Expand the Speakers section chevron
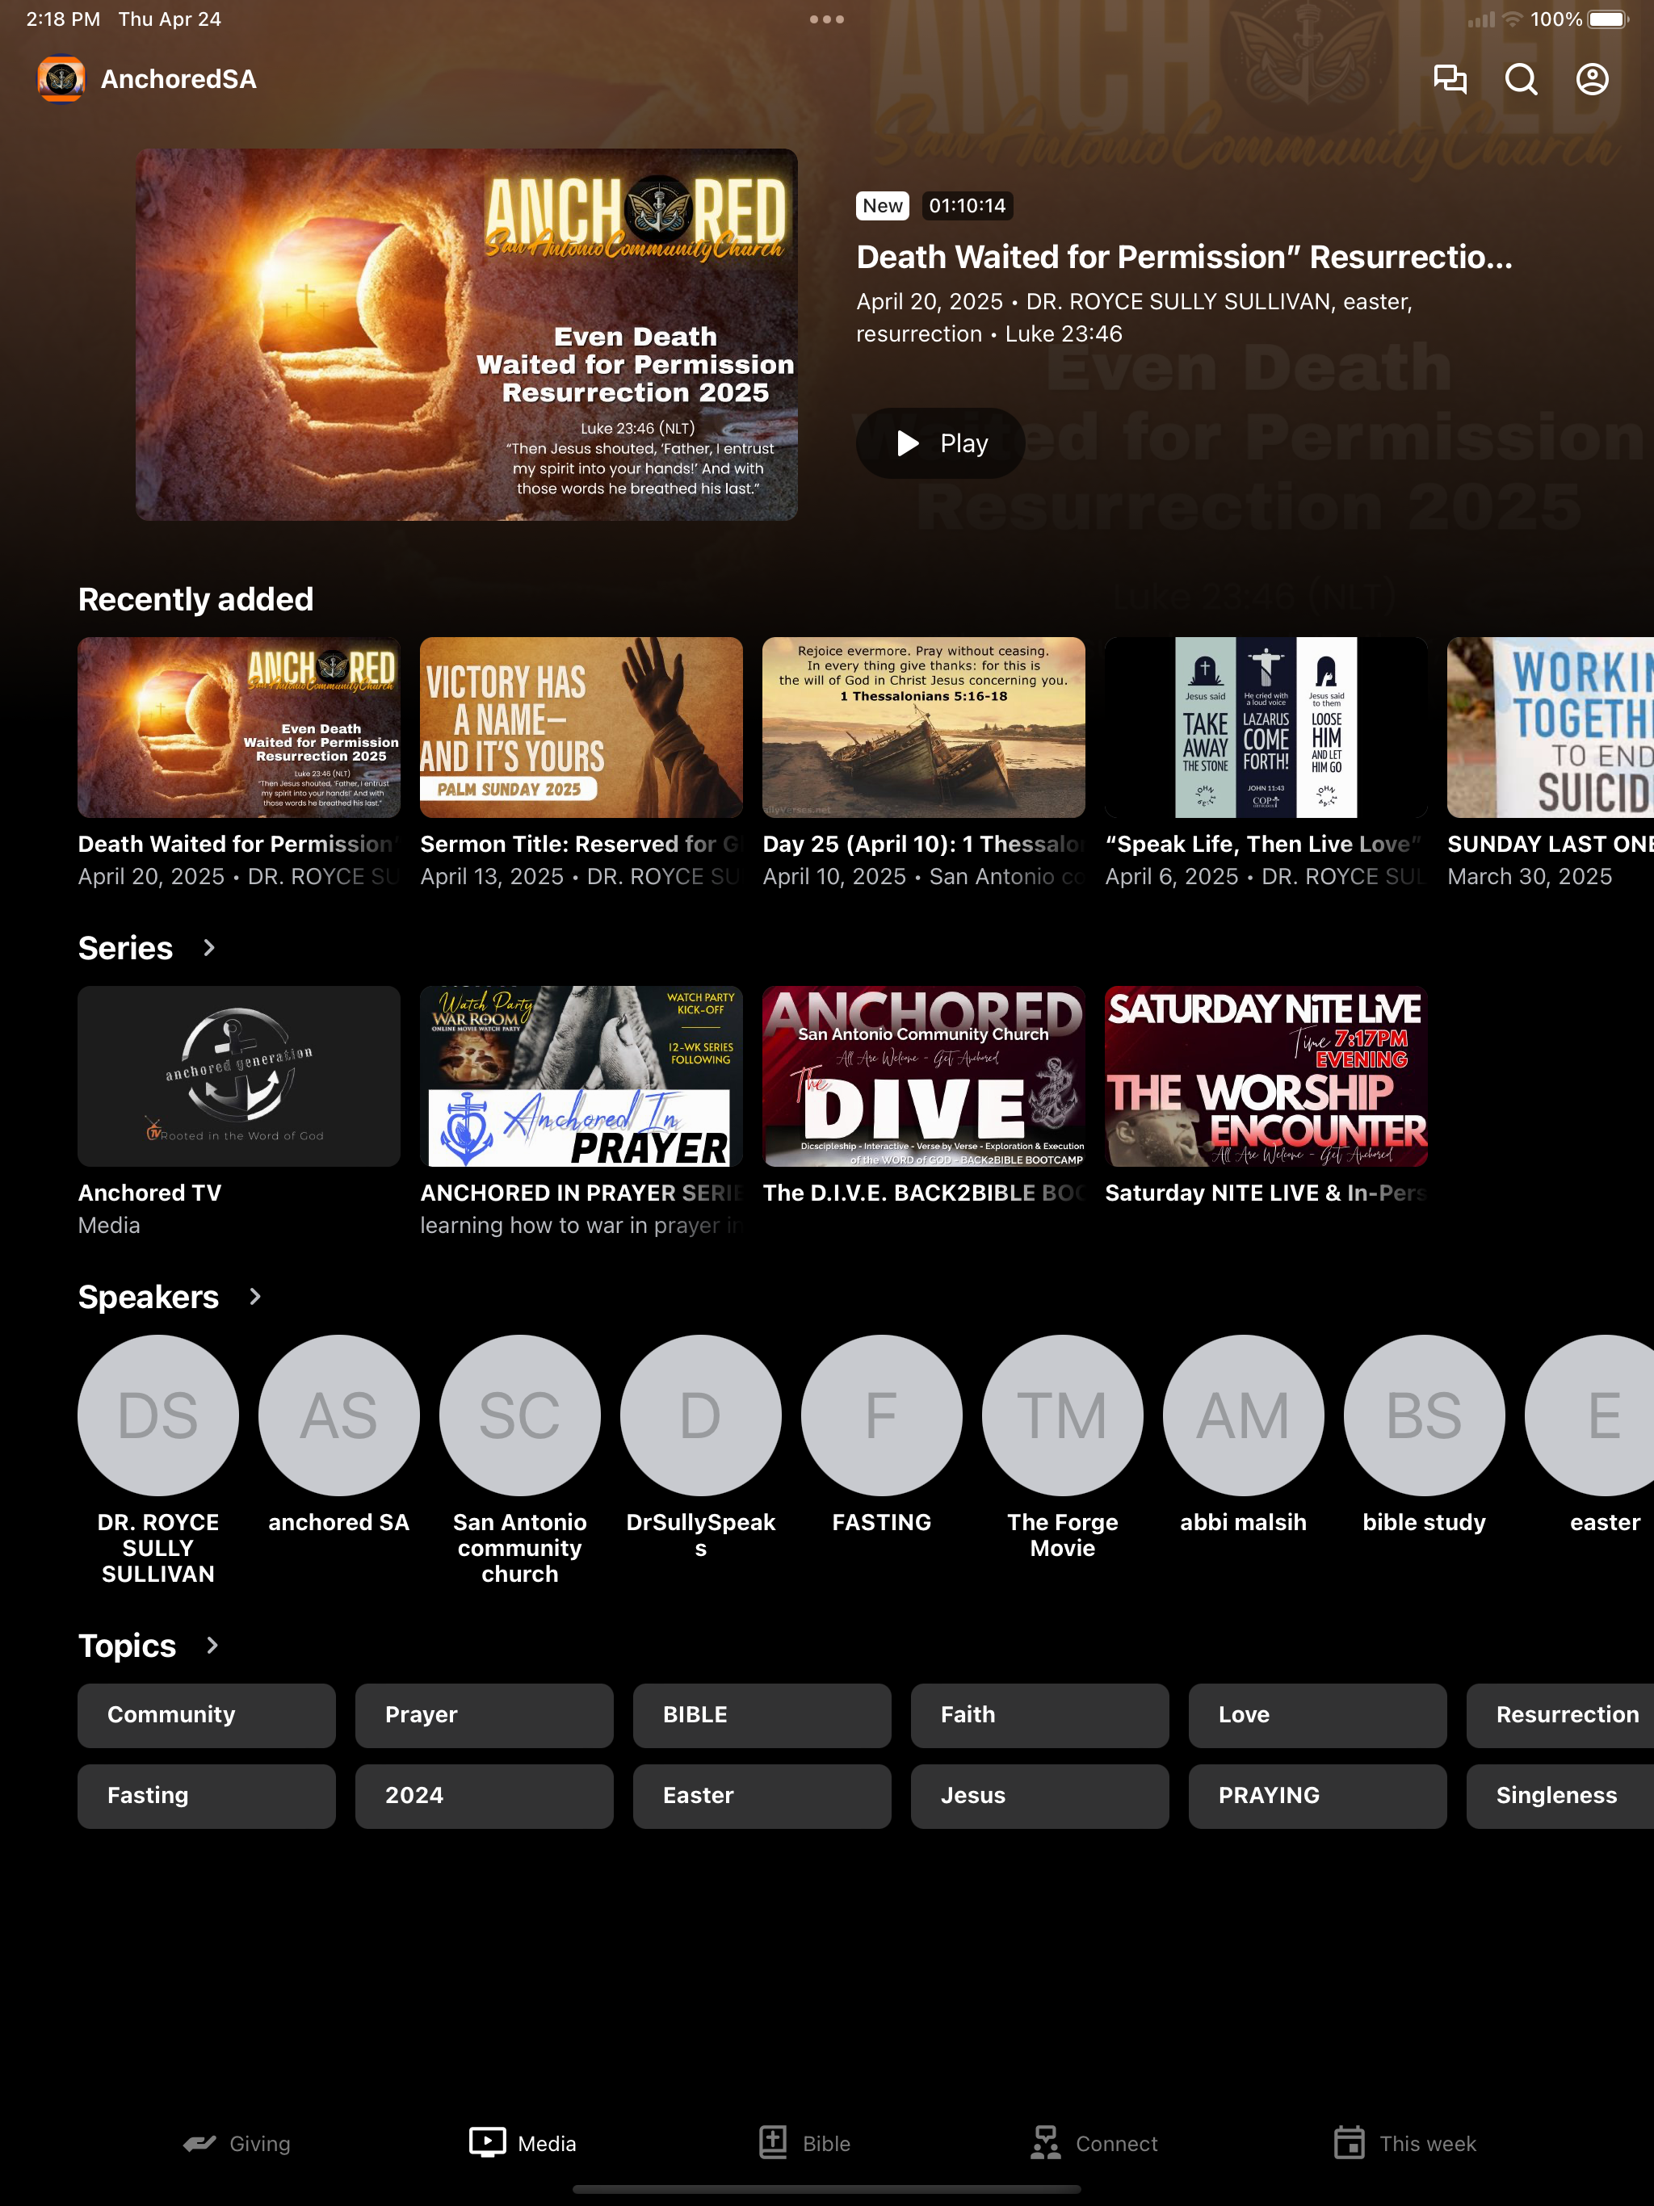1654x2206 pixels. [x=254, y=1297]
